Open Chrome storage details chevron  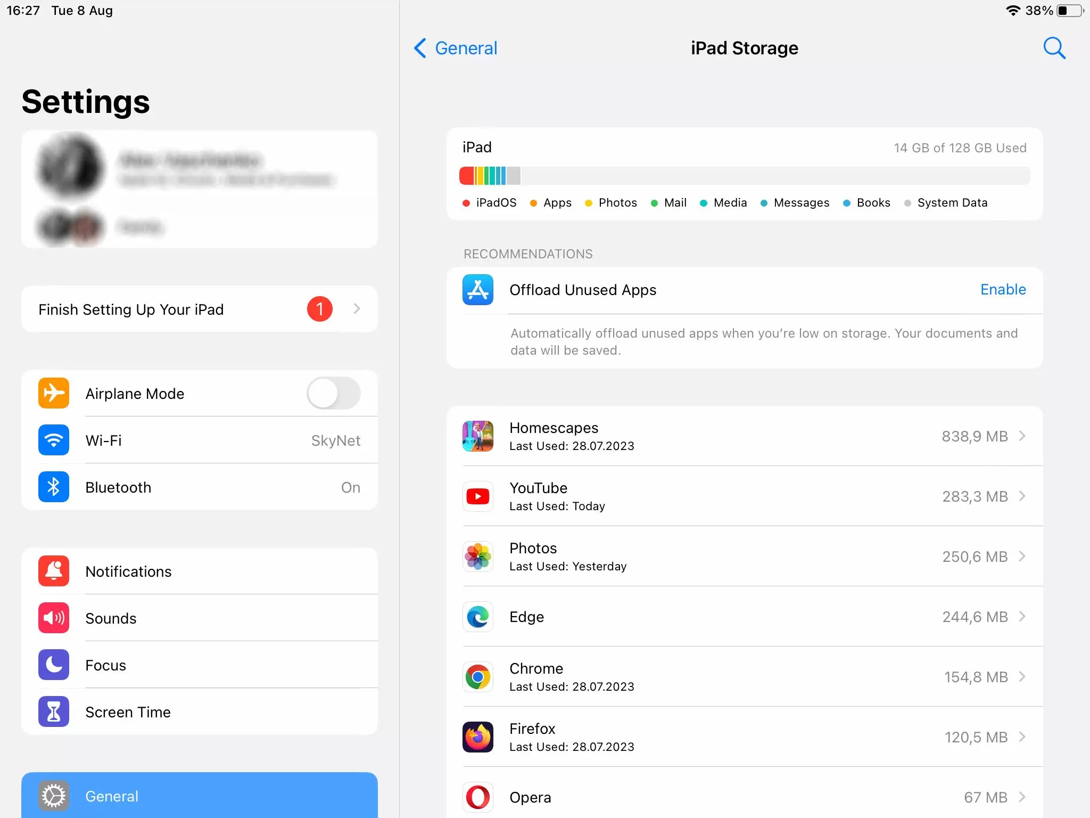click(1022, 677)
